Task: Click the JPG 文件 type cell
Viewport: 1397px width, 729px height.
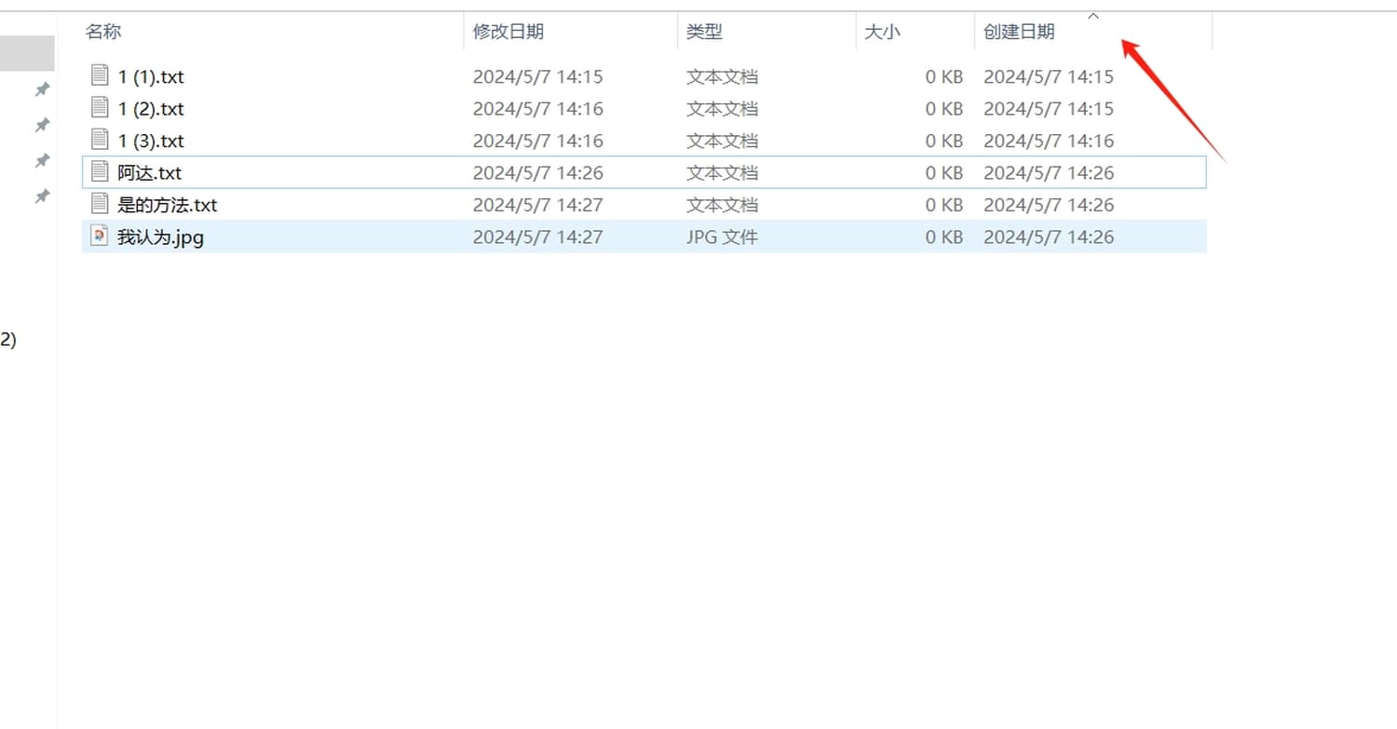Action: pyautogui.click(x=722, y=236)
